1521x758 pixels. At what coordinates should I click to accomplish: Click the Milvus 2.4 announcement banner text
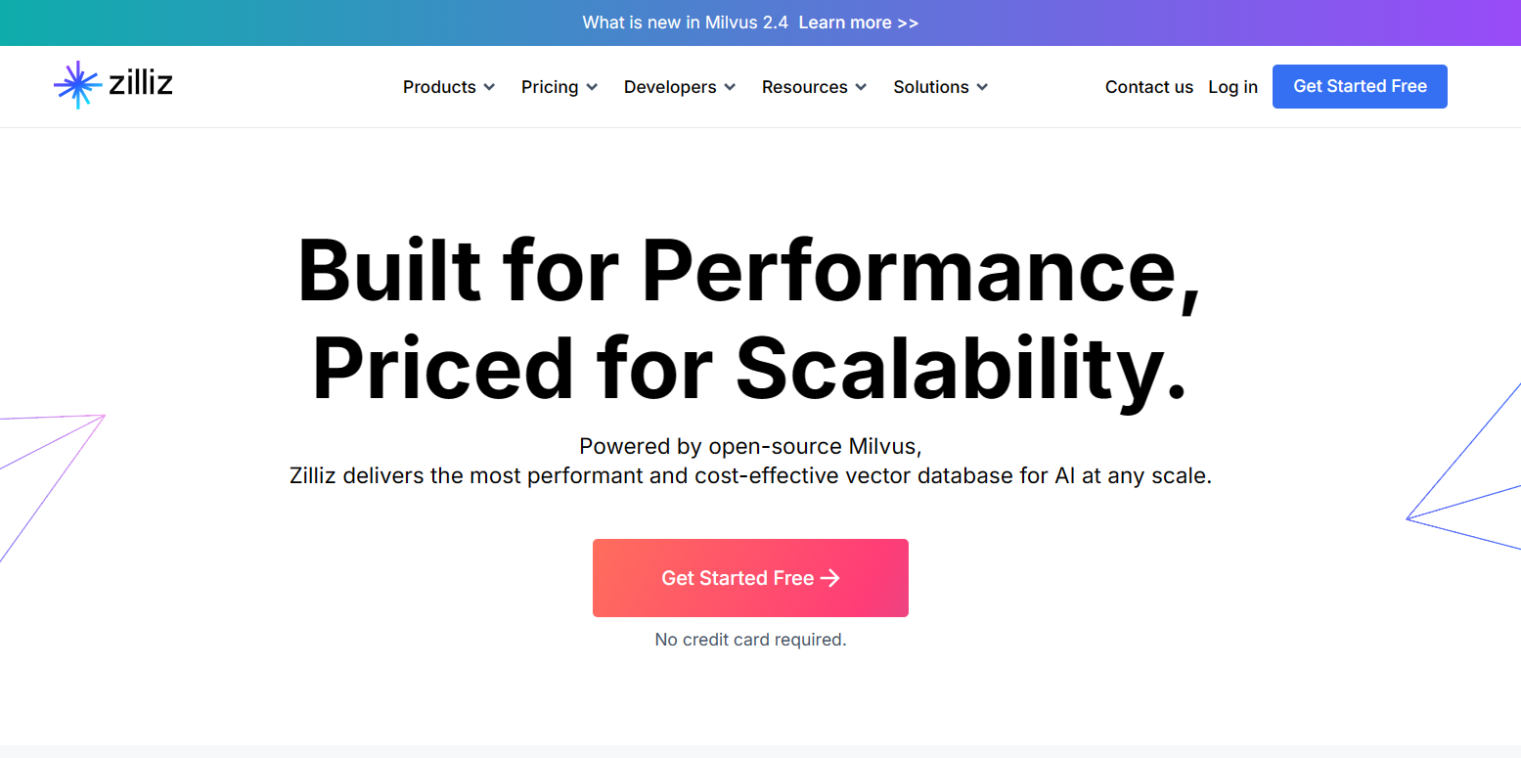(x=685, y=22)
